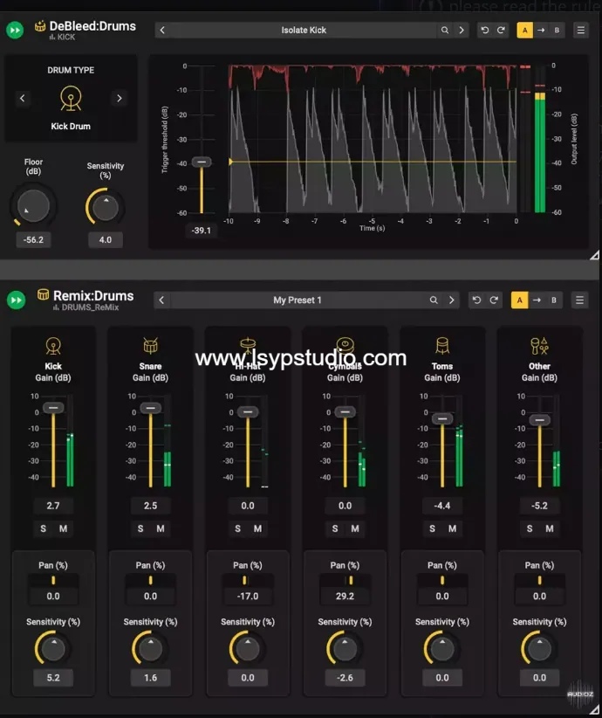Redo change in DeBleed:Drums
This screenshot has width=602, height=718.
click(502, 31)
